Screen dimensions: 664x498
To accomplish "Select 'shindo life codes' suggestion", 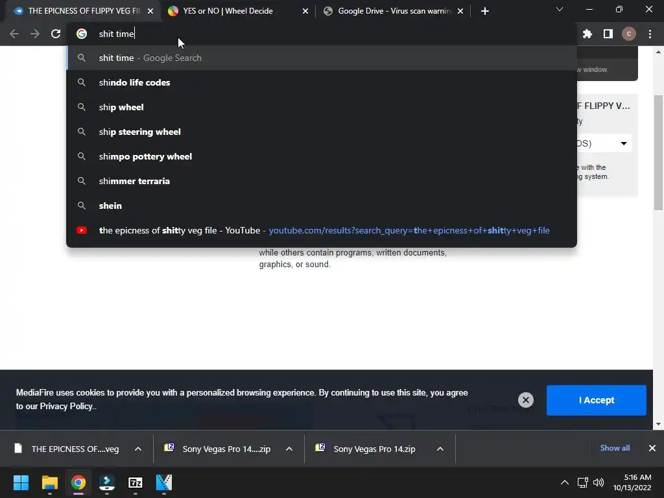I will [322, 82].
